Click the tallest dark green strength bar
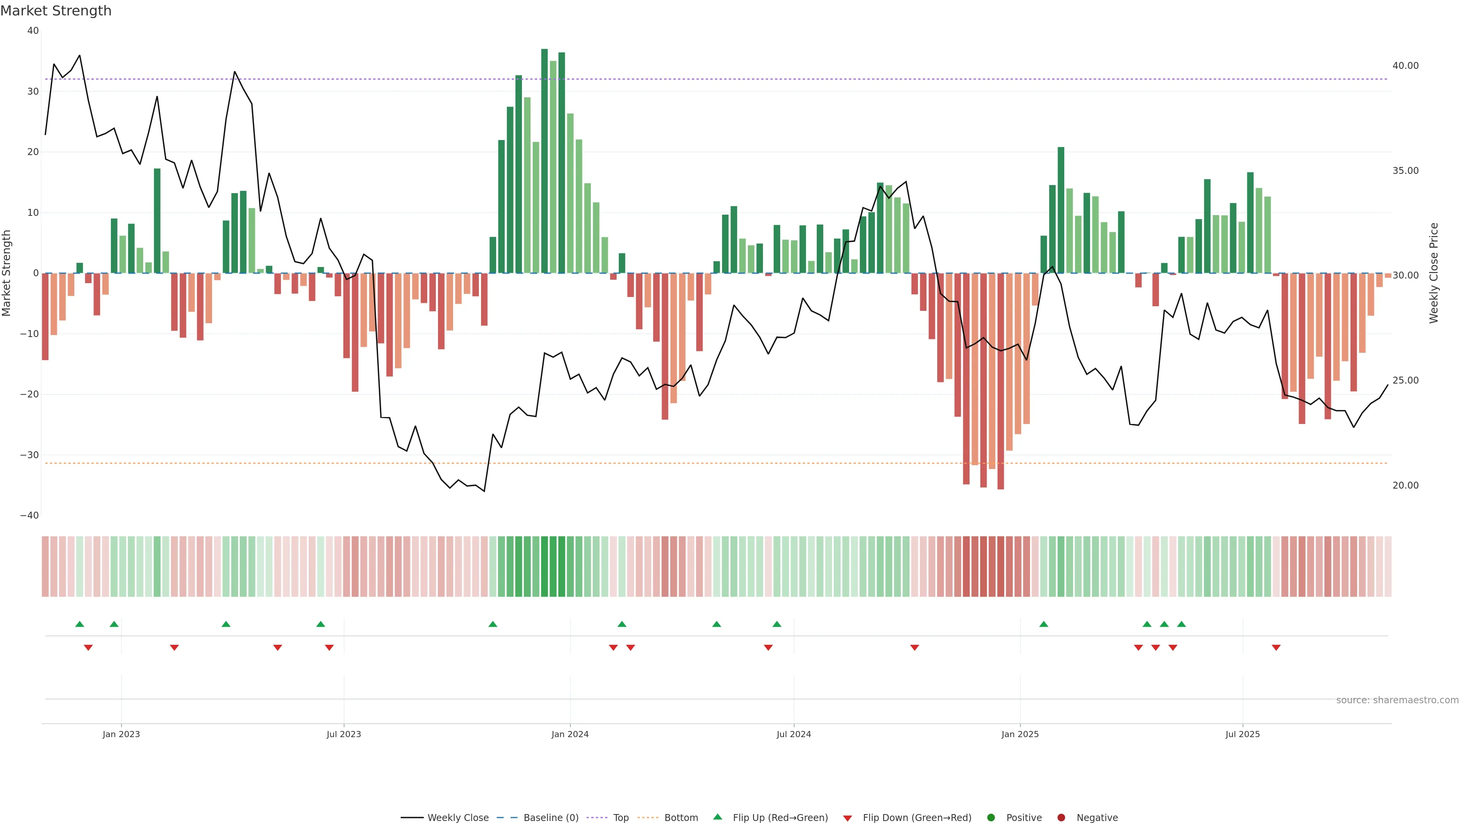 point(545,160)
